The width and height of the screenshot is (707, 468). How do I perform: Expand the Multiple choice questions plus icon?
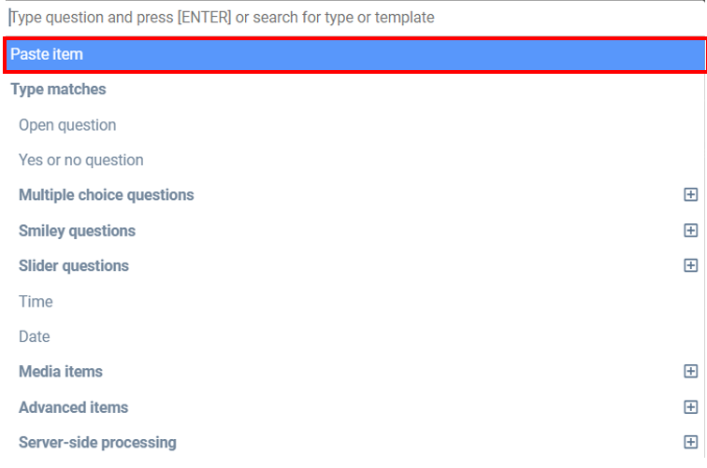point(690,195)
